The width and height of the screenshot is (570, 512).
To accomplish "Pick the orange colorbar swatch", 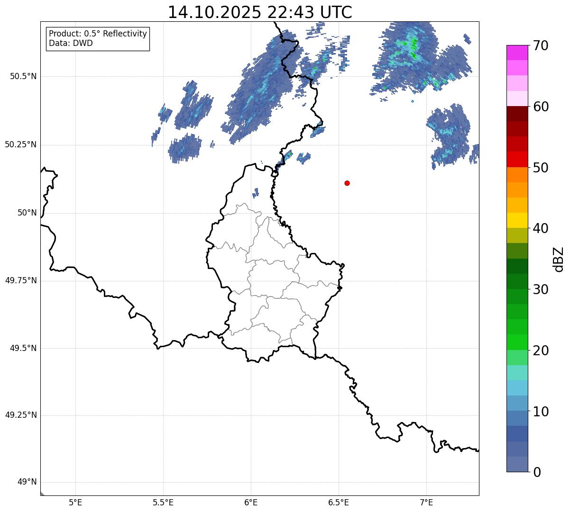I will coord(517,175).
